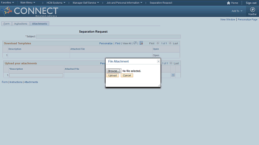Click the Separation Request breadcrumb
This screenshot has width=259, height=145.
[161, 3]
